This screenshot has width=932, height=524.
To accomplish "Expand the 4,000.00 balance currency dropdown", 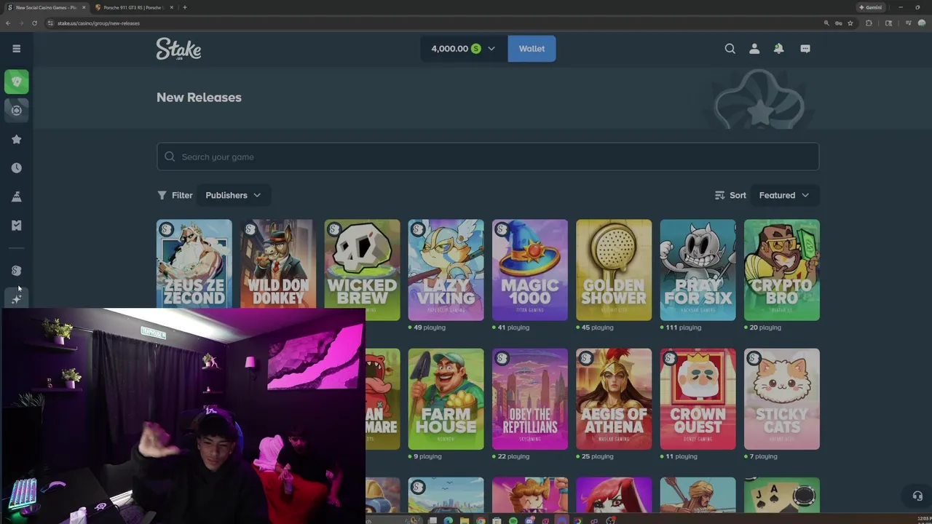I will [463, 49].
